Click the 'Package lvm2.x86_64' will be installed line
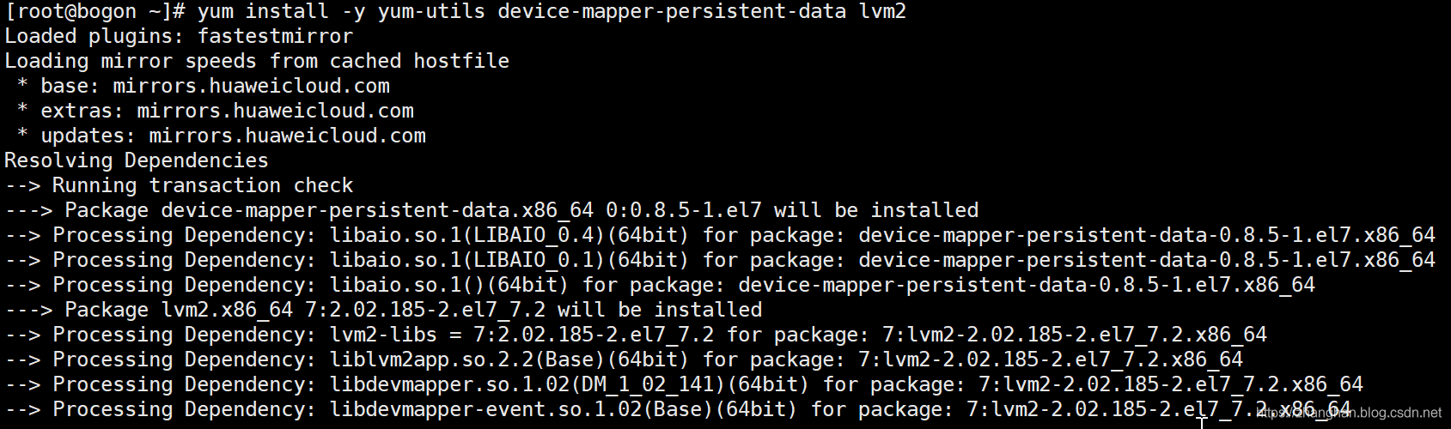The image size is (1451, 429). coord(412,311)
